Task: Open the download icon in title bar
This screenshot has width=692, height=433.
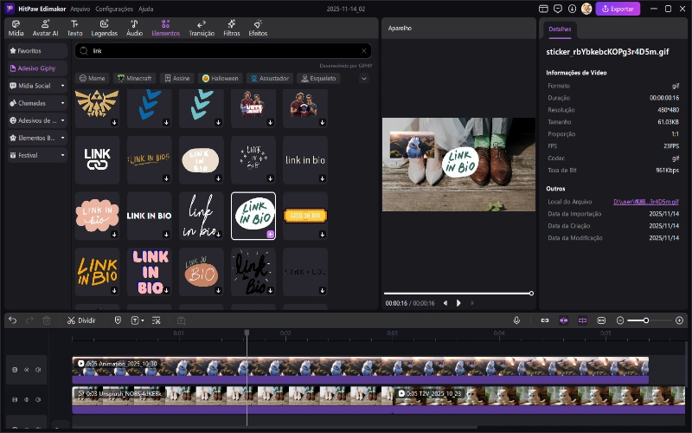Action: pos(572,9)
